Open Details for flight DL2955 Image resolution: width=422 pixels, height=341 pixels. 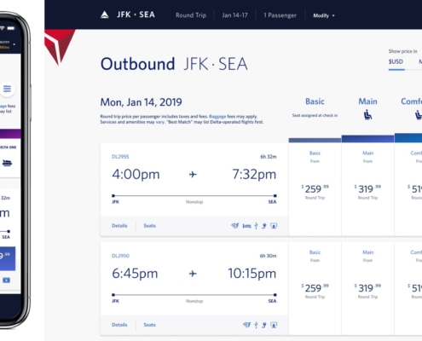pyautogui.click(x=119, y=226)
